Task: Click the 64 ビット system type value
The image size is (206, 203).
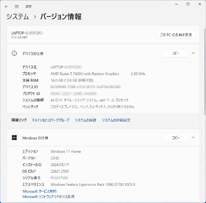Action: [90, 100]
